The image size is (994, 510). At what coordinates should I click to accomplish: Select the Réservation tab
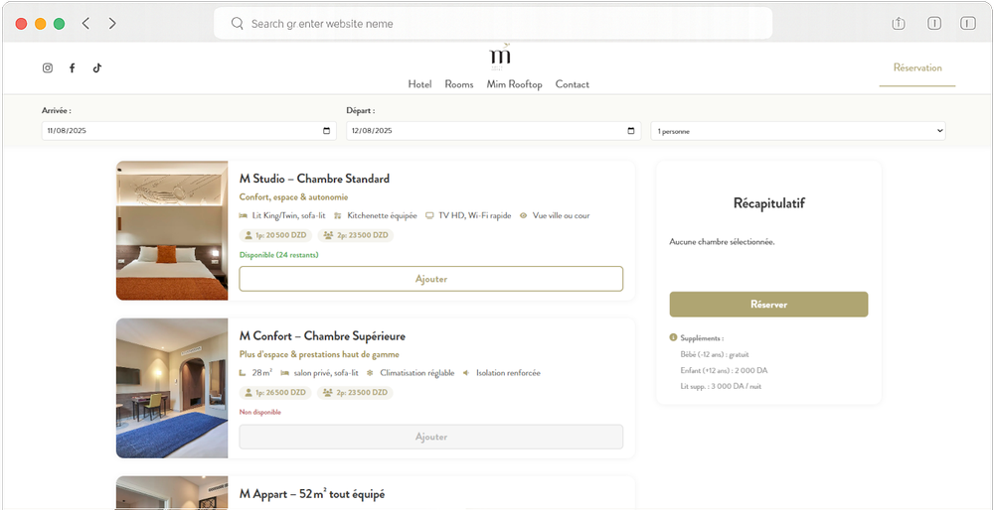coord(917,67)
